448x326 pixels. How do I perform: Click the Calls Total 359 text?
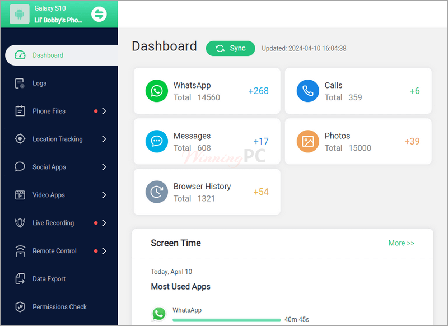tap(343, 97)
